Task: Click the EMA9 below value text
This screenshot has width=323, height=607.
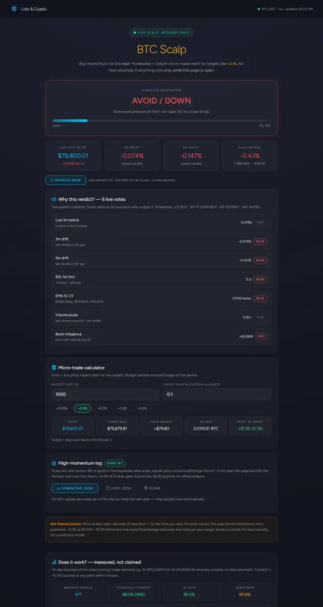Action: (x=241, y=298)
